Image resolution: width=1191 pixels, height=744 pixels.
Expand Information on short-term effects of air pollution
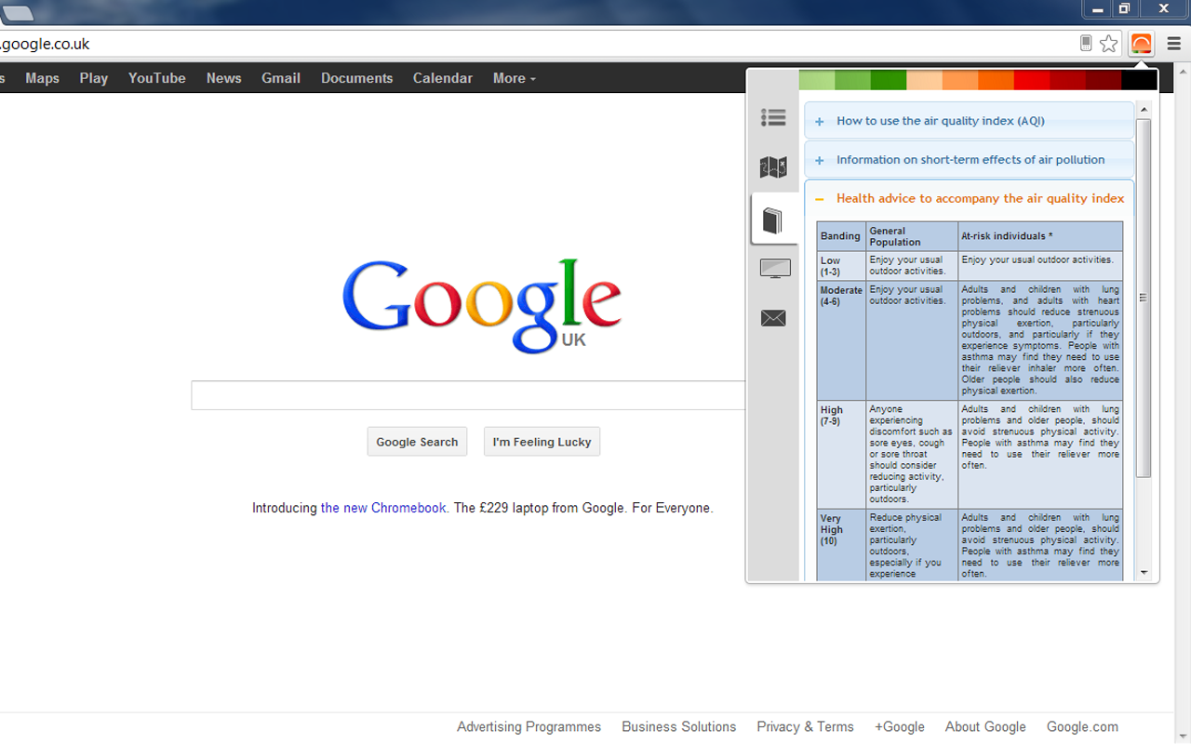970,160
